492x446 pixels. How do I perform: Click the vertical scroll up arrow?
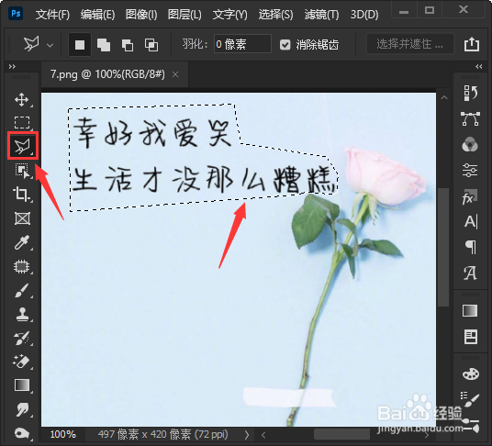click(x=444, y=97)
